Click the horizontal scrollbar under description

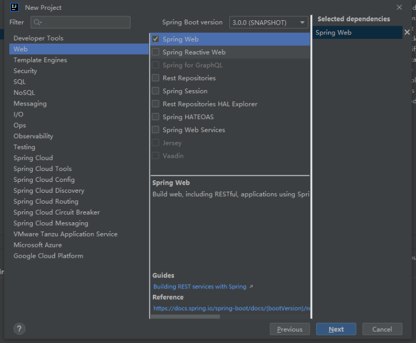click(185, 316)
